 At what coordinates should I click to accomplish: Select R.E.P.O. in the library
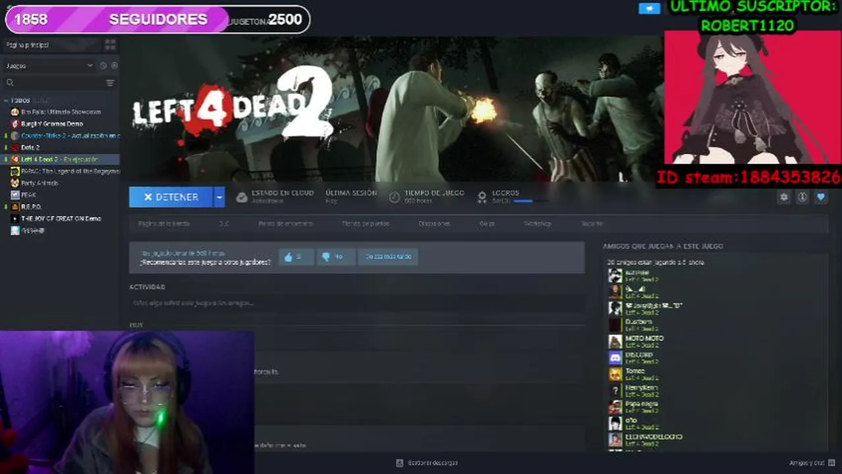(x=31, y=207)
